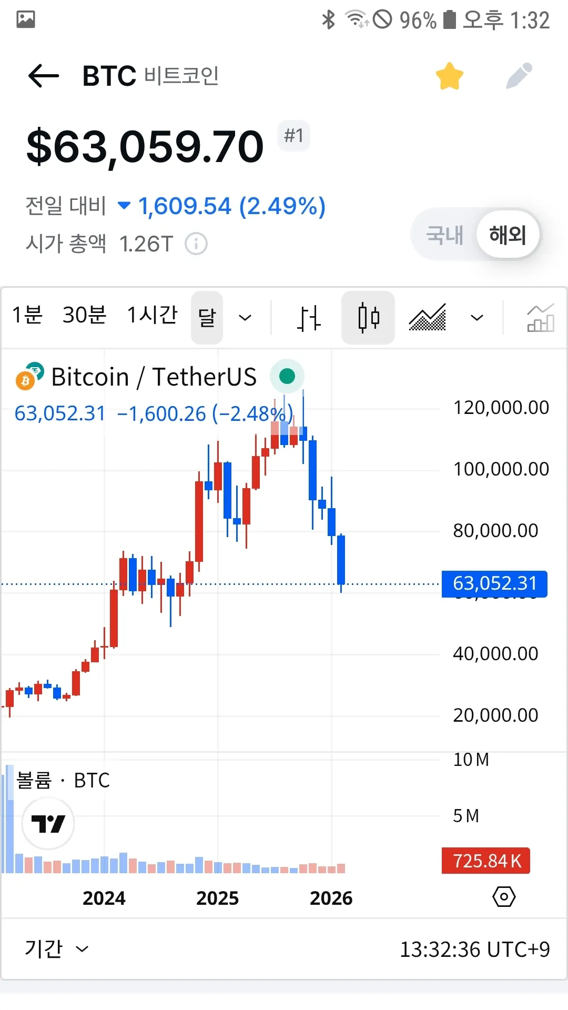
Task: Choose the 1시간 interval
Action: pos(152,316)
